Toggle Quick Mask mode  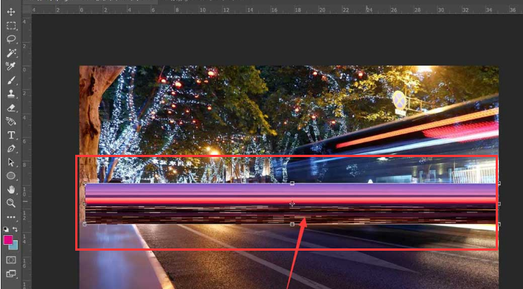click(x=11, y=260)
